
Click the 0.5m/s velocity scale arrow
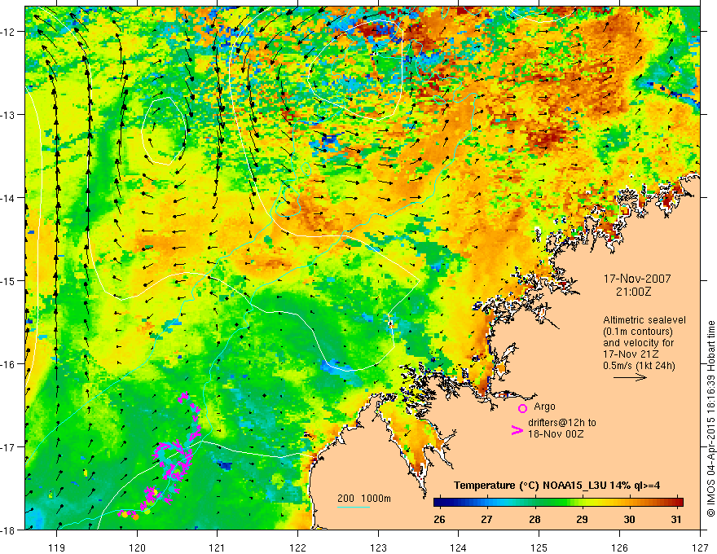[630, 377]
